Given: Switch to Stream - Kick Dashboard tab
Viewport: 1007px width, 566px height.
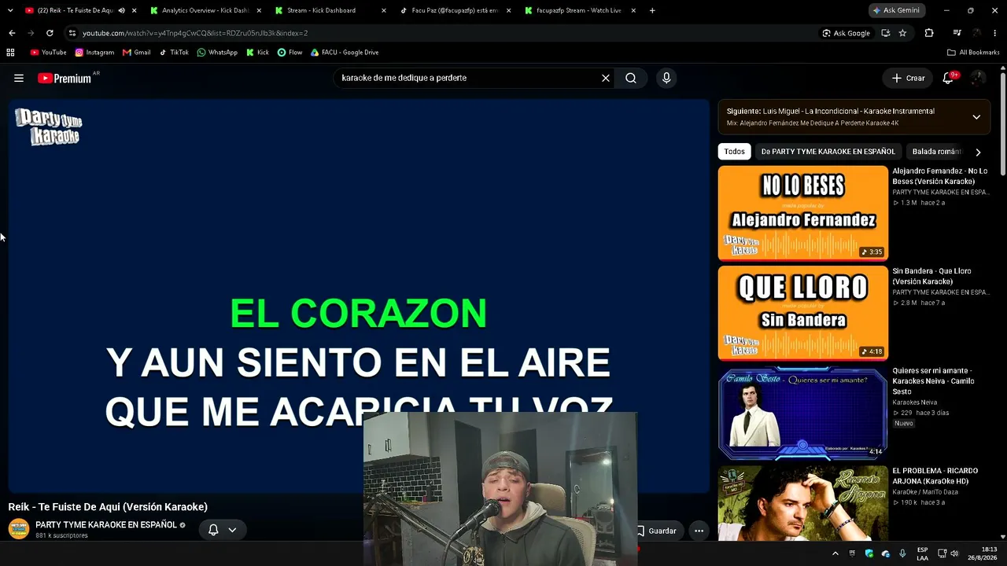Looking at the screenshot, I should (x=330, y=10).
